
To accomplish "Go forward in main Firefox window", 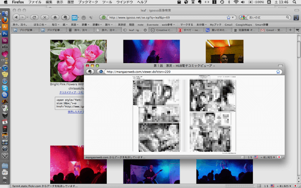I will 23,18.
